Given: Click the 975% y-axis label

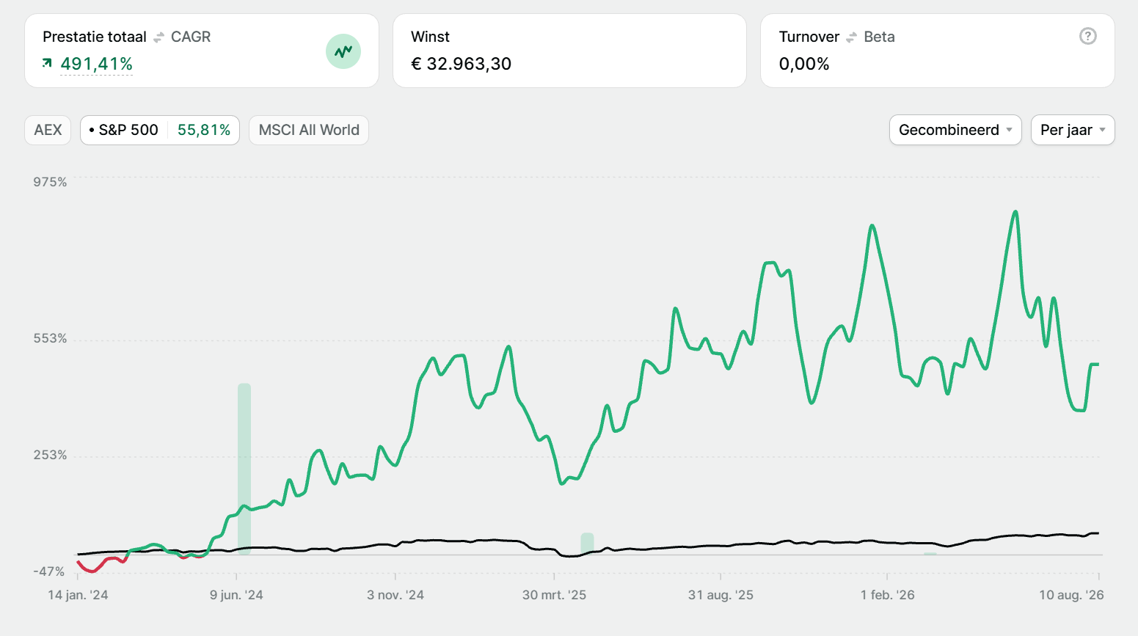Looking at the screenshot, I should pyautogui.click(x=50, y=182).
